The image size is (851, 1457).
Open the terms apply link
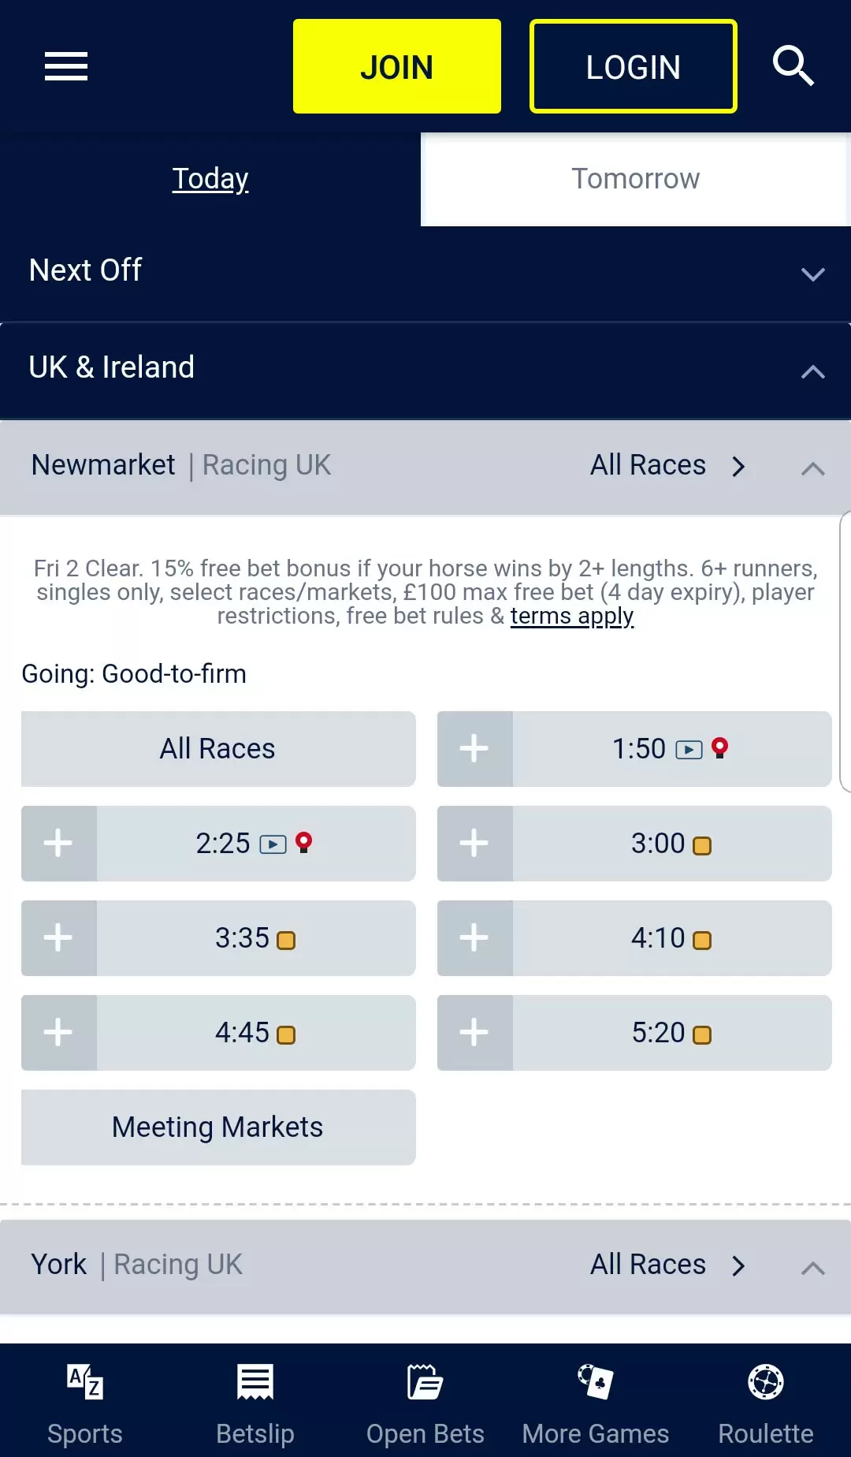(x=572, y=616)
